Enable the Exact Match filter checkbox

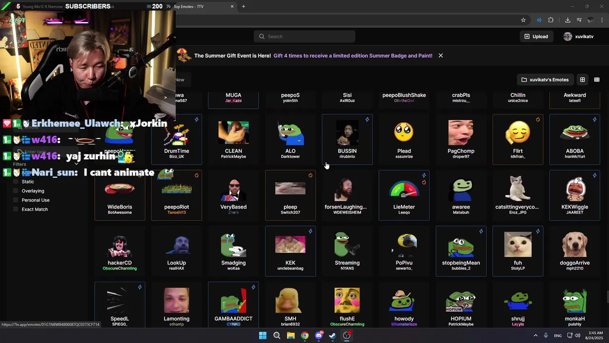coord(16,209)
